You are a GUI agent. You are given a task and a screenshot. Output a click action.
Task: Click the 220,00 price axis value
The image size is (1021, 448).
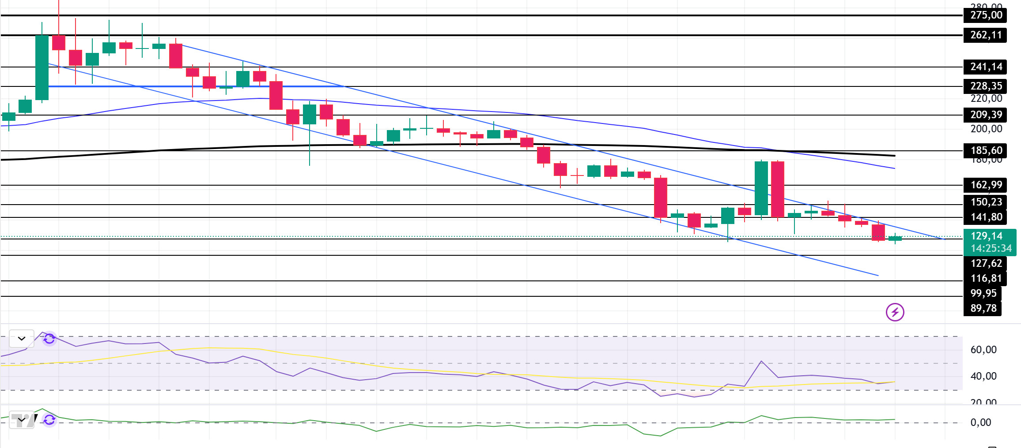click(986, 98)
